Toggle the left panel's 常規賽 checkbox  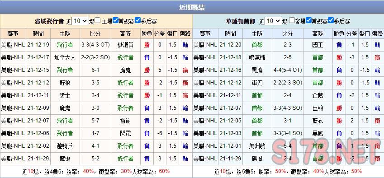[116, 20]
